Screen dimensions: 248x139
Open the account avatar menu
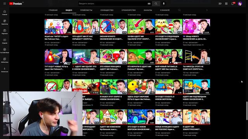pyautogui.click(x=240, y=3)
